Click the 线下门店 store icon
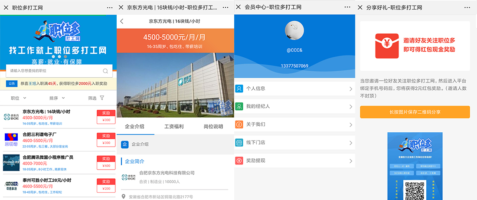 tap(239, 142)
